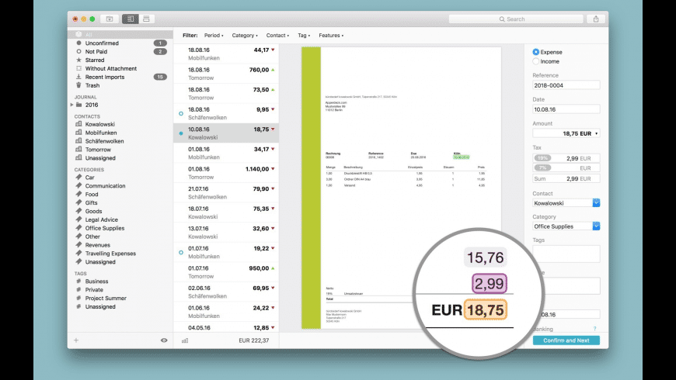Open the Amount currency dropdown
Image resolution: width=676 pixels, height=380 pixels.
597,133
